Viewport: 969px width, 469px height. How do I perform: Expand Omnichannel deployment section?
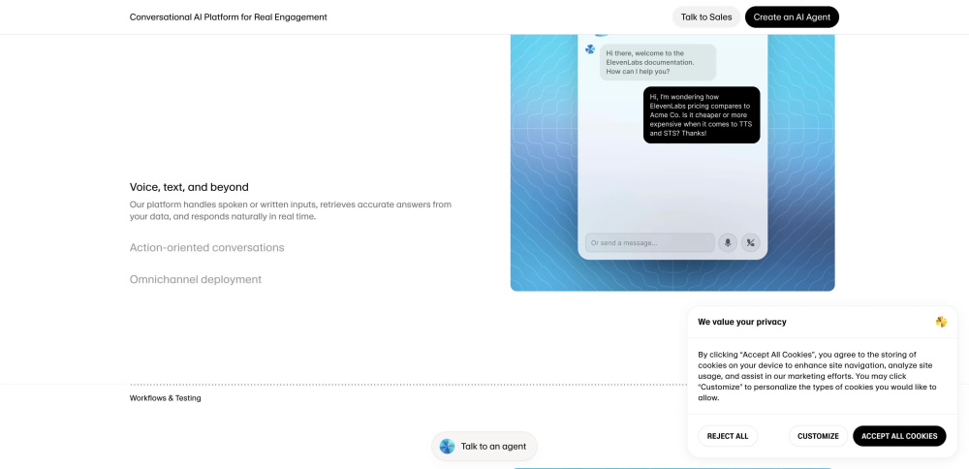pos(196,279)
